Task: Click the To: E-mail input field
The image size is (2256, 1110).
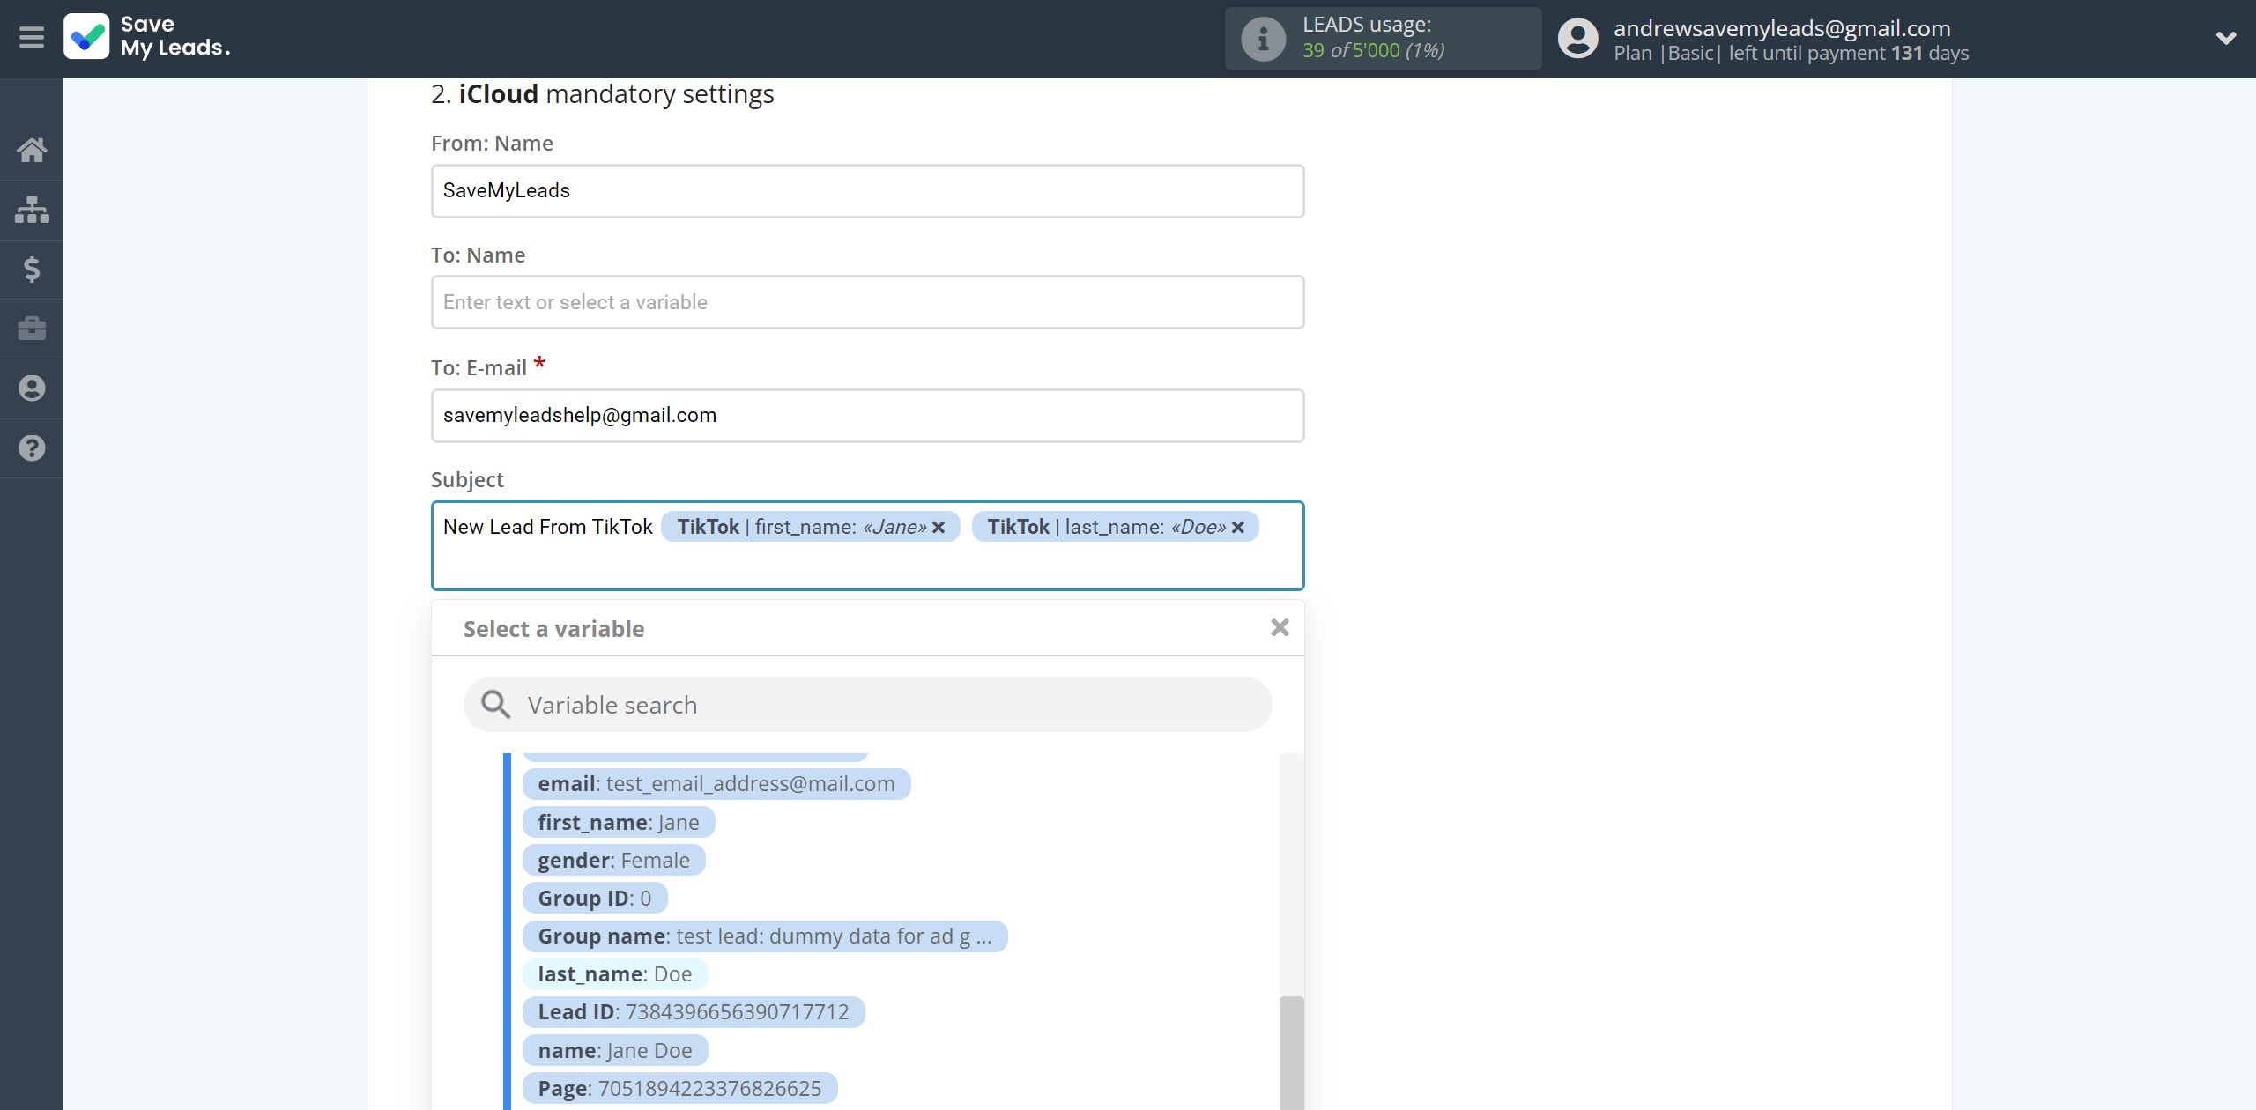Action: [867, 416]
